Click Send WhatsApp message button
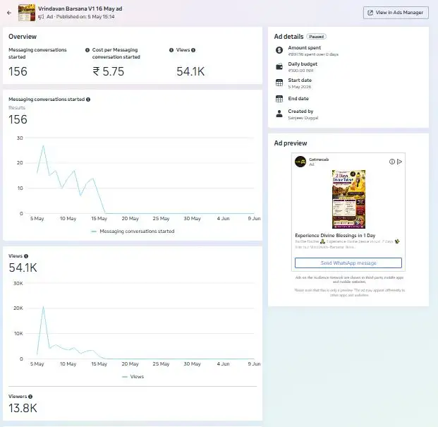The image size is (438, 427). [348, 263]
